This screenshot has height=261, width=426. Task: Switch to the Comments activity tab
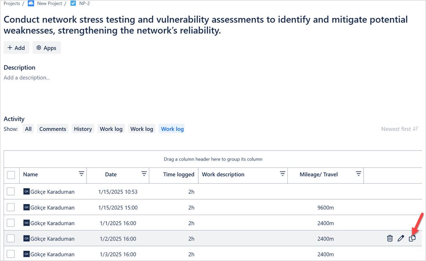(53, 129)
